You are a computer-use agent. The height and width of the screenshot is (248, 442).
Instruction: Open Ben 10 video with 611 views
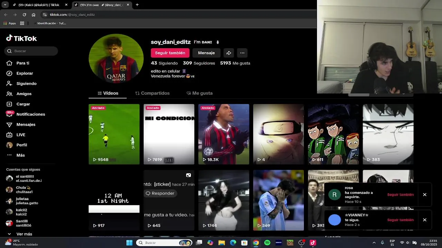tap(333, 134)
